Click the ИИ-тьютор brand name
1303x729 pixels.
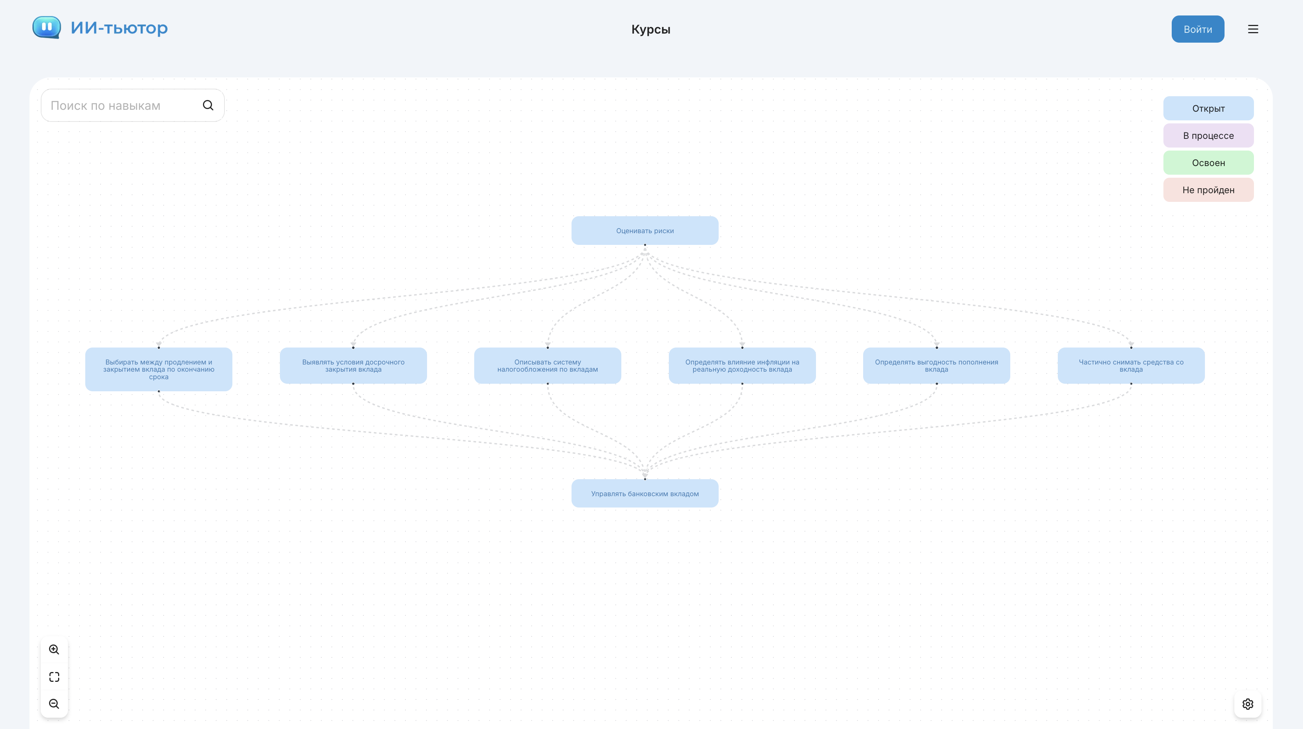pyautogui.click(x=119, y=28)
